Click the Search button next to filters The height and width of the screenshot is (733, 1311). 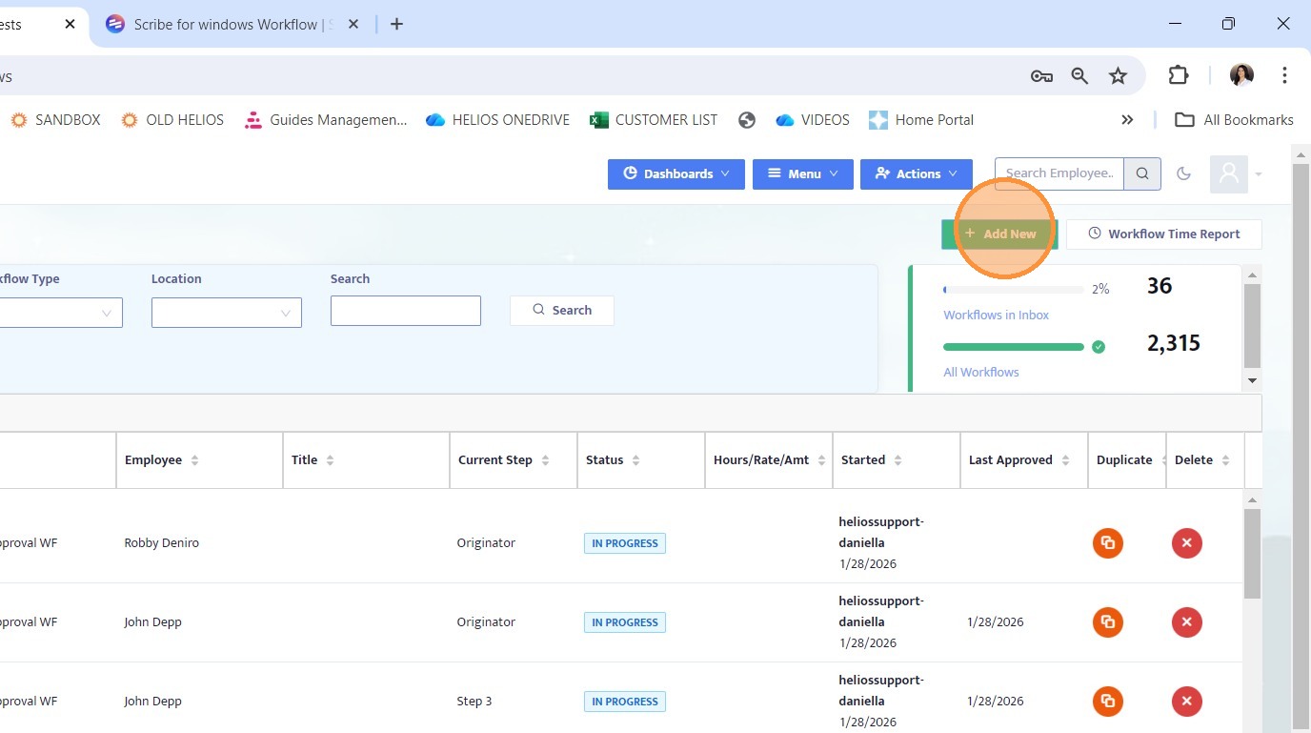(x=562, y=310)
